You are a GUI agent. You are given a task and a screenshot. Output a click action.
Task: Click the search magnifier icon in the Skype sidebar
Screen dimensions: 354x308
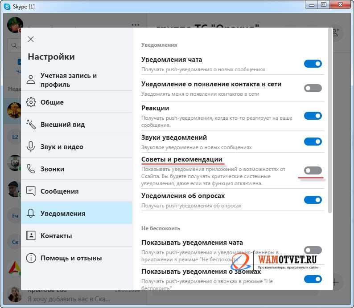pyautogui.click(x=14, y=45)
